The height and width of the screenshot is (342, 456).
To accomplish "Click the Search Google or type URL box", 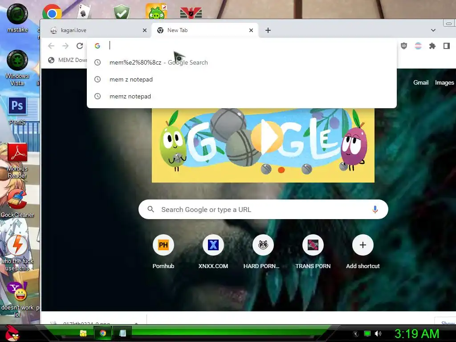I will [263, 209].
